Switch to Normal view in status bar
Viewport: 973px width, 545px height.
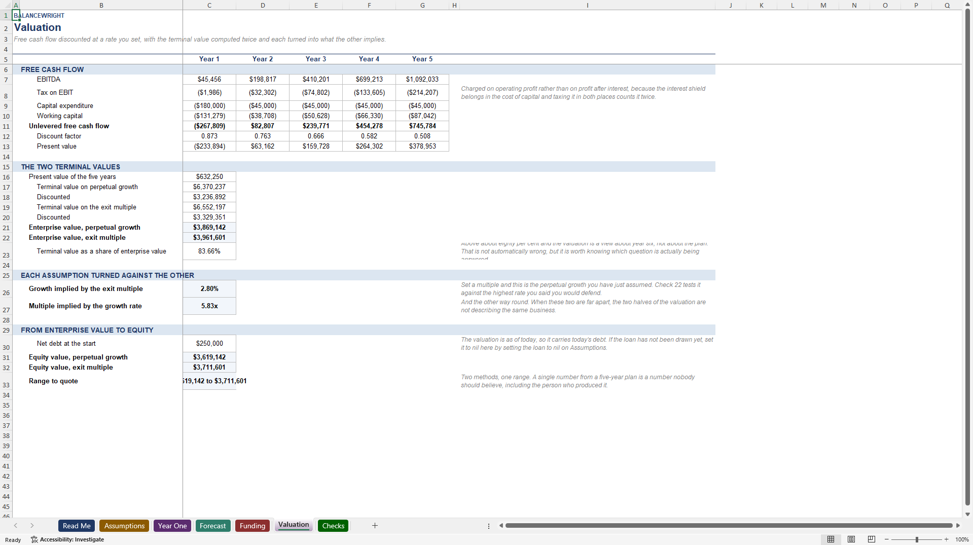tap(831, 539)
